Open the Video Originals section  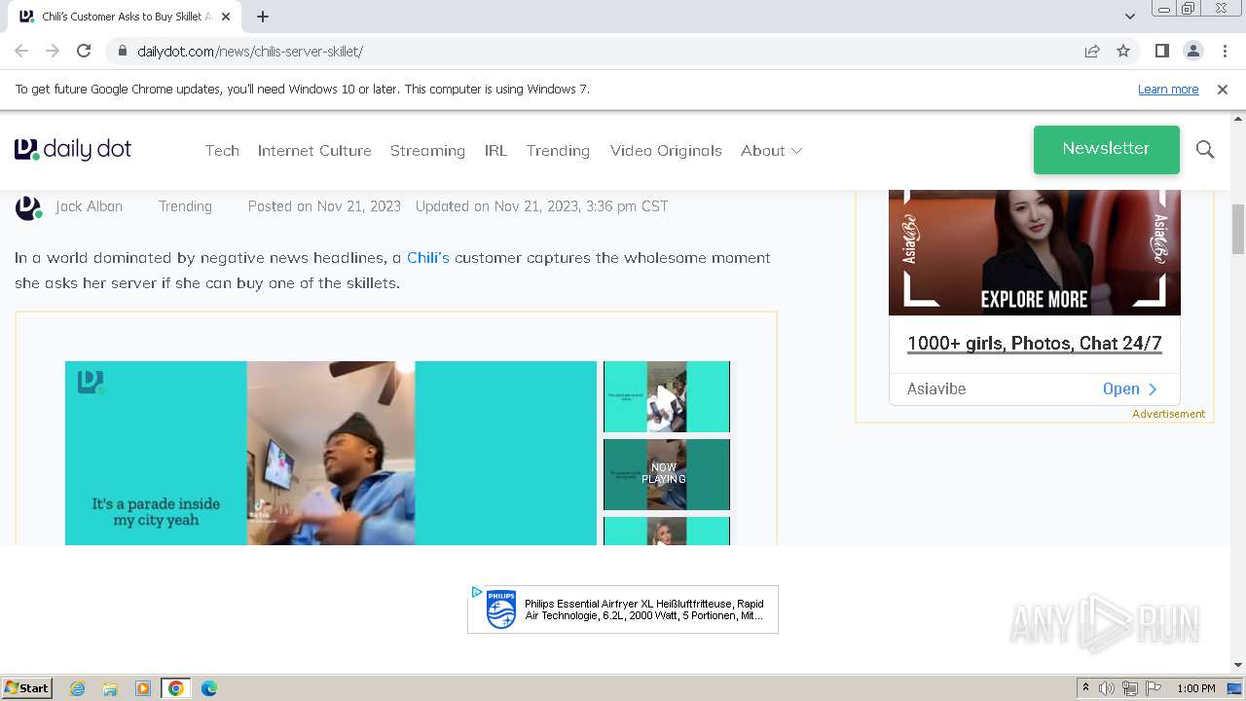point(666,151)
